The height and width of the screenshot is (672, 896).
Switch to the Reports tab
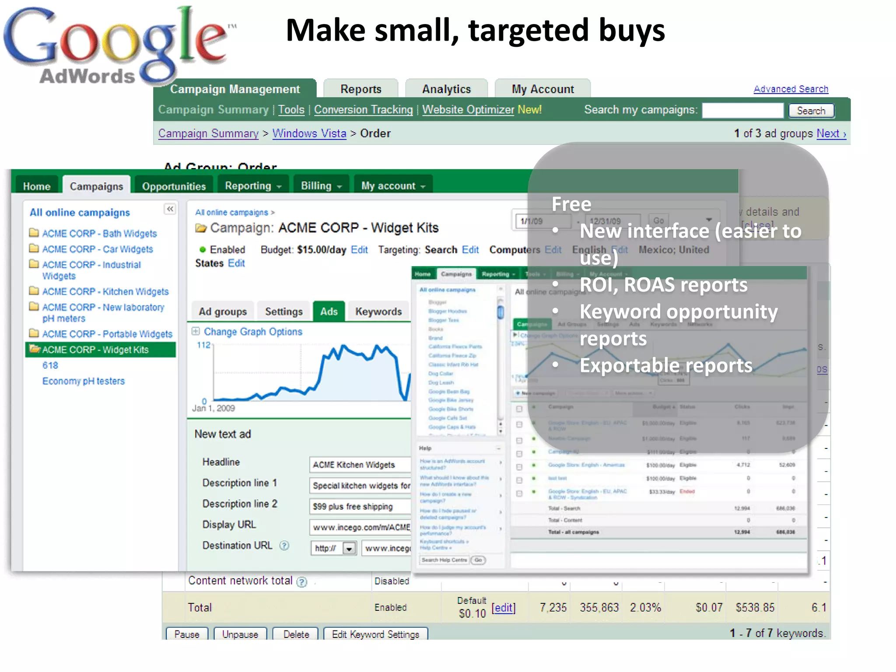[361, 89]
